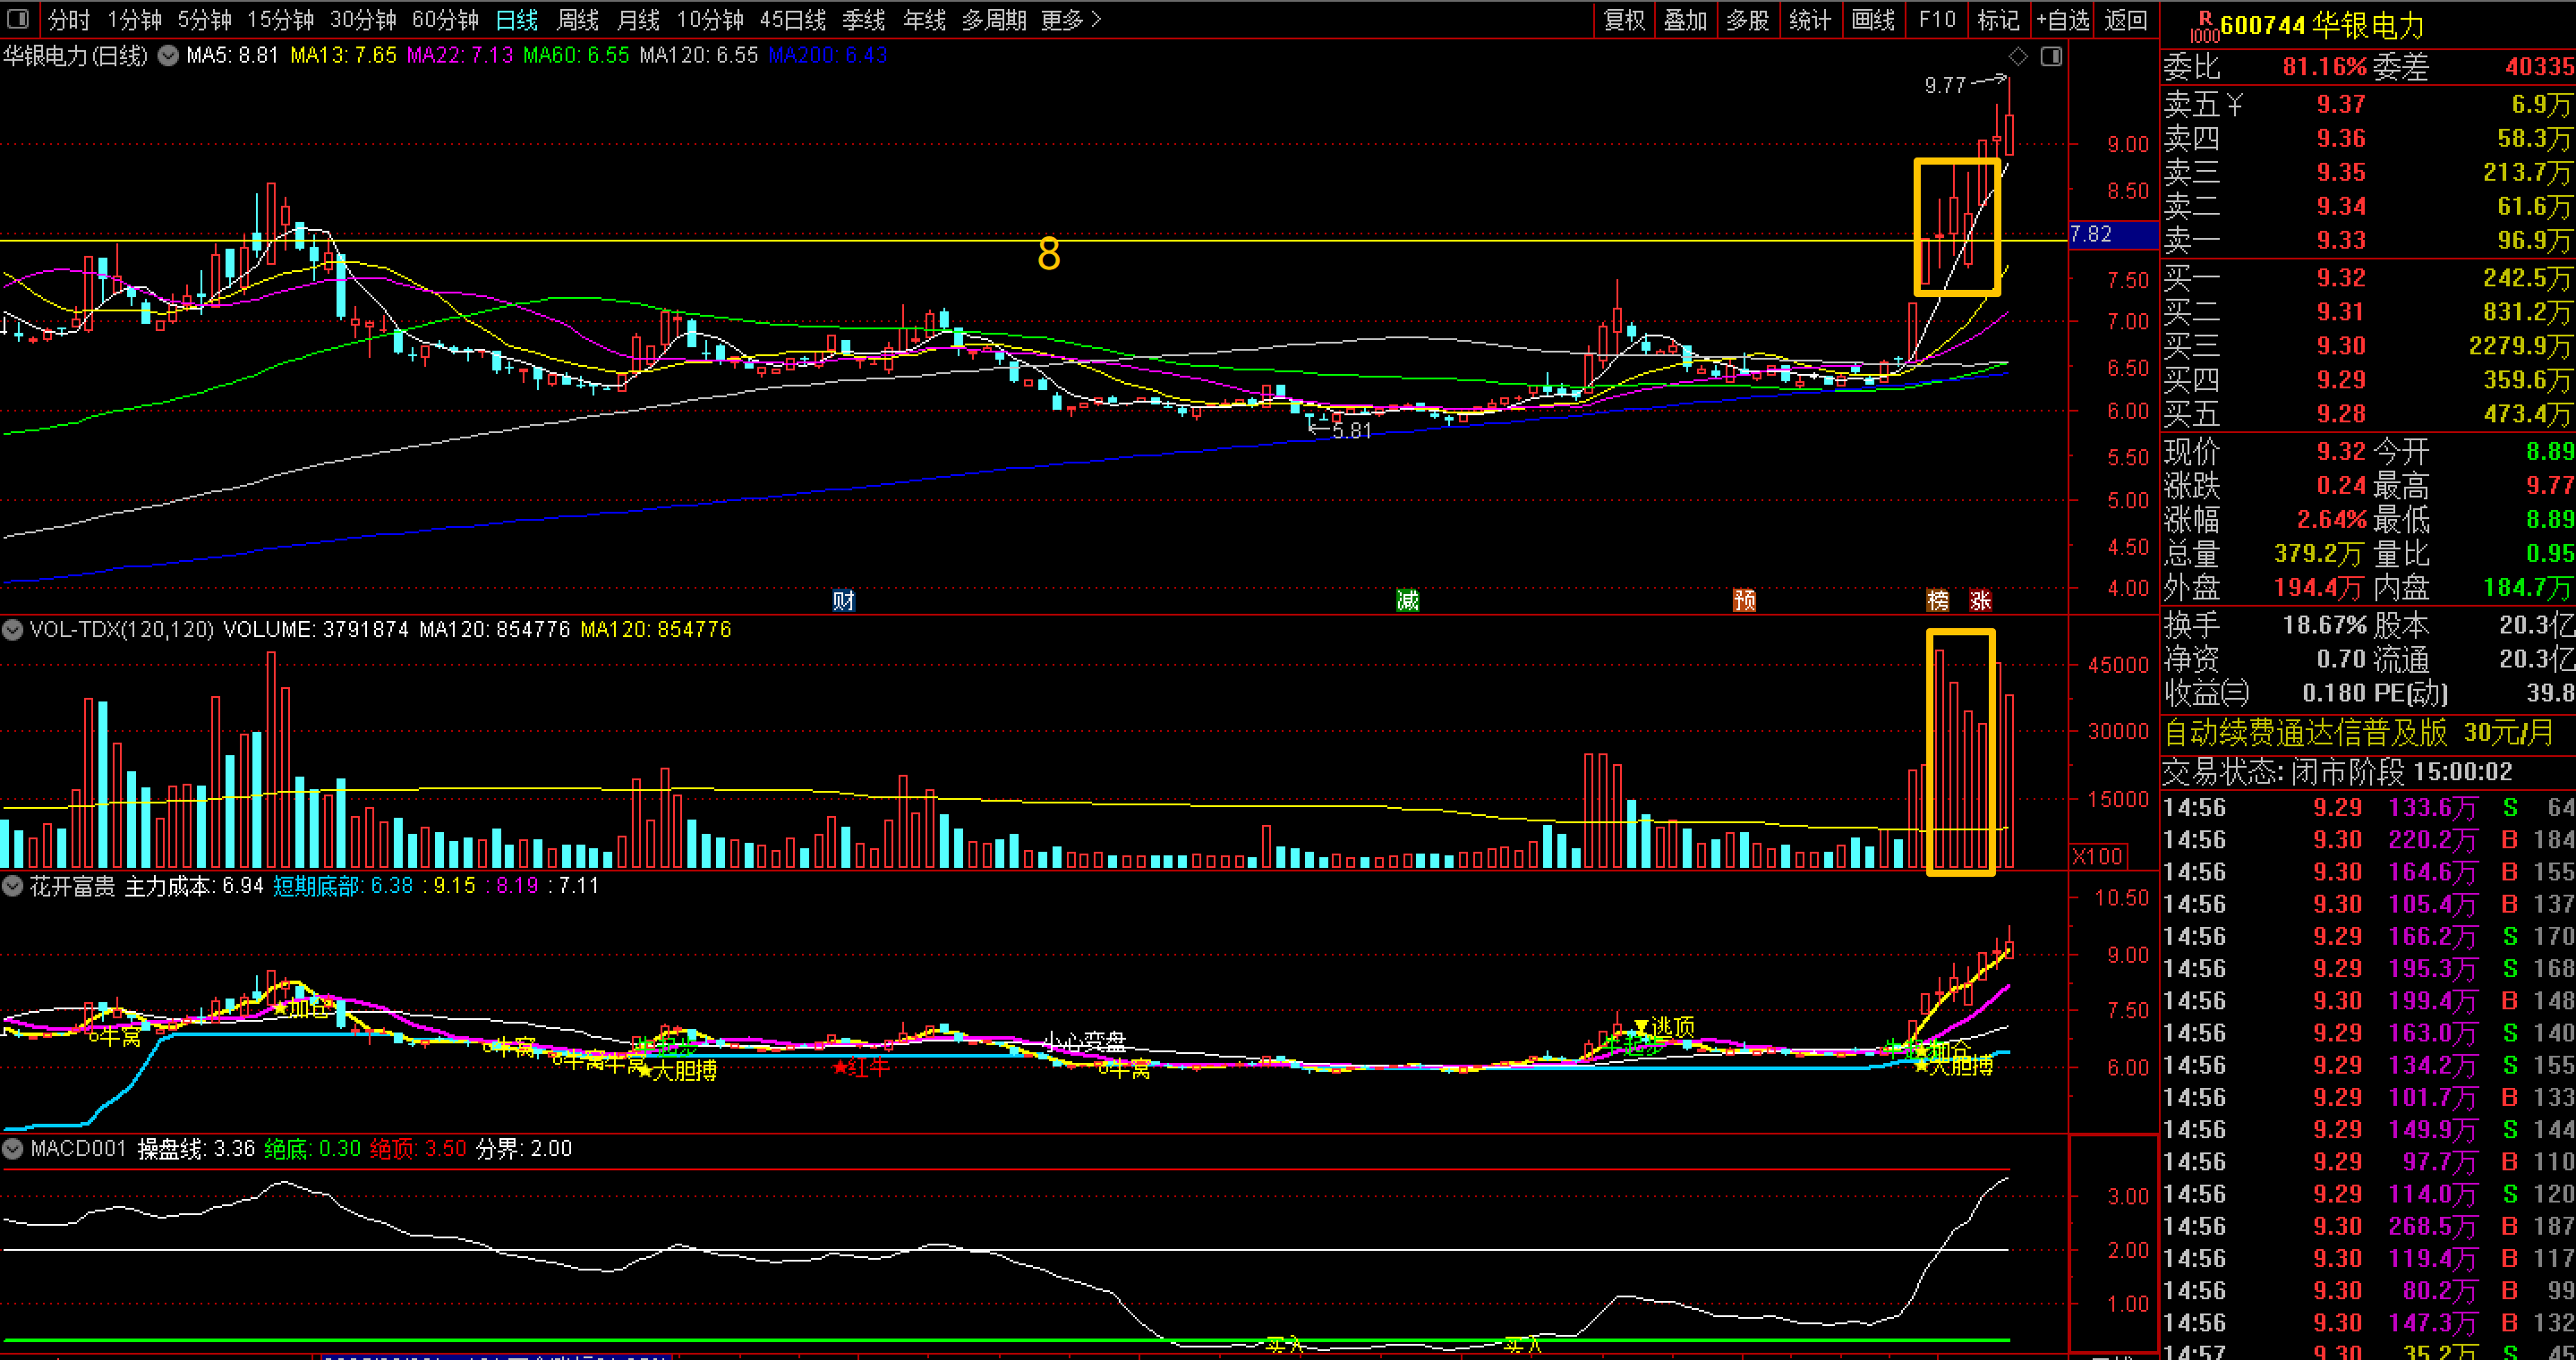This screenshot has height=1360, width=2576.
Task: Open the MACD001 indicator dropdown arrow
Action: click(x=13, y=1148)
